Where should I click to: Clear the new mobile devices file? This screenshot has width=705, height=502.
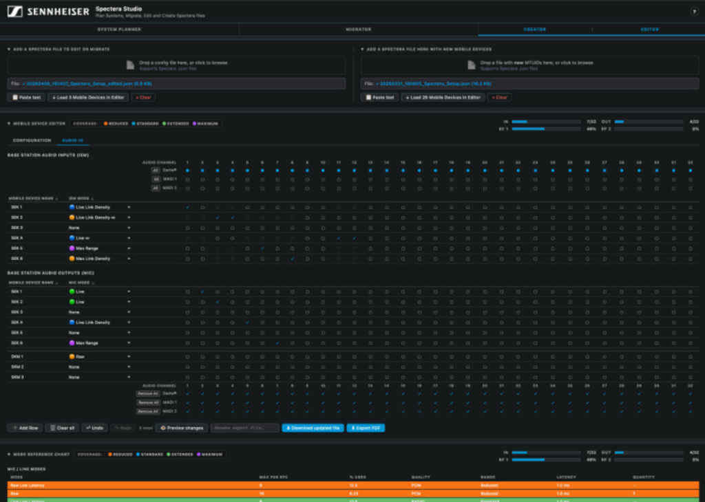coord(500,98)
